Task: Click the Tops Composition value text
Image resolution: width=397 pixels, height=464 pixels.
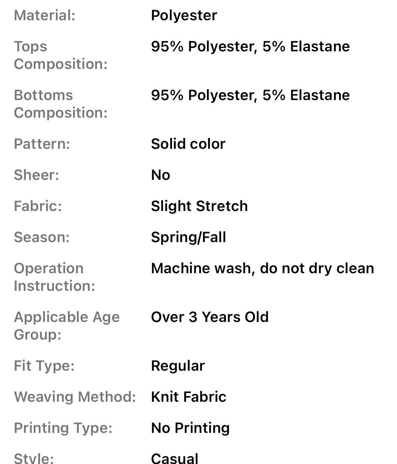Action: [250, 46]
